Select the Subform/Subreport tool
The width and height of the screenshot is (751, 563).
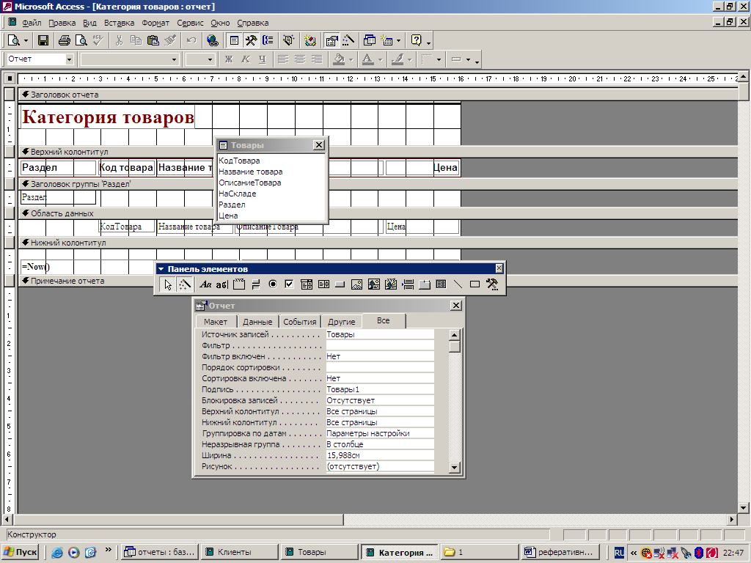coord(441,284)
